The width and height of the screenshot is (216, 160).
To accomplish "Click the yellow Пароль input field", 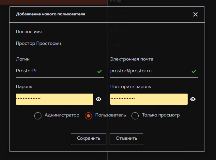I will [54, 99].
